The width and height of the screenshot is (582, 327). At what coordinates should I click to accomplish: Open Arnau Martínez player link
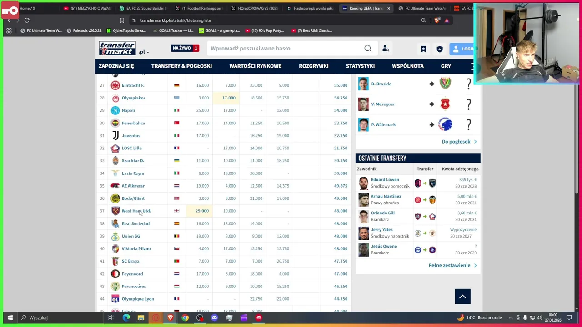coord(386,196)
